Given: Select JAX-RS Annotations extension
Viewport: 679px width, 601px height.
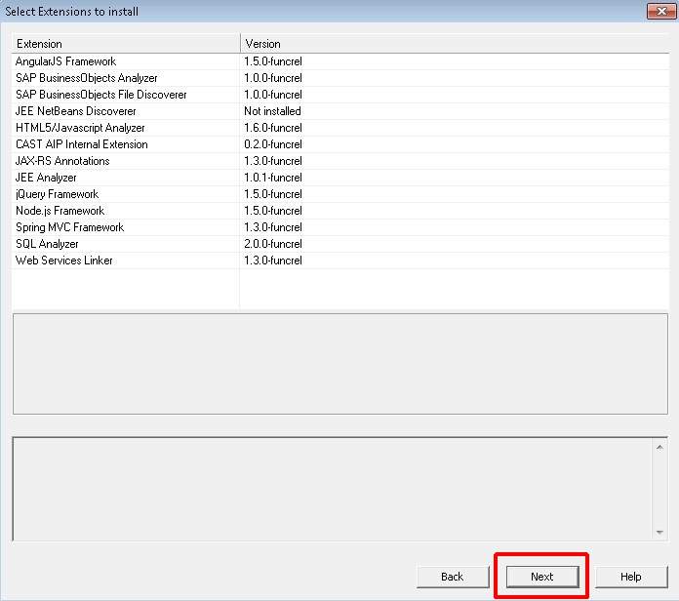Looking at the screenshot, I should pos(340,161).
